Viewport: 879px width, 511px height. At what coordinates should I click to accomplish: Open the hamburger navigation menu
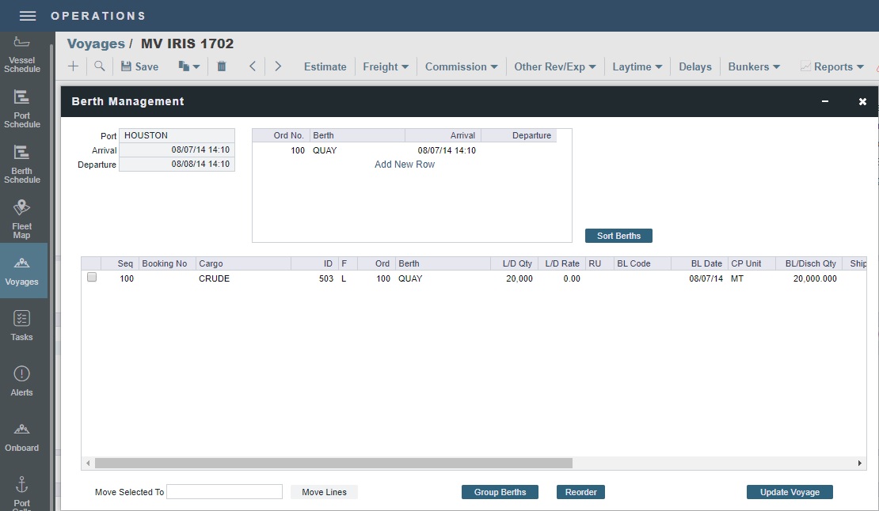28,16
